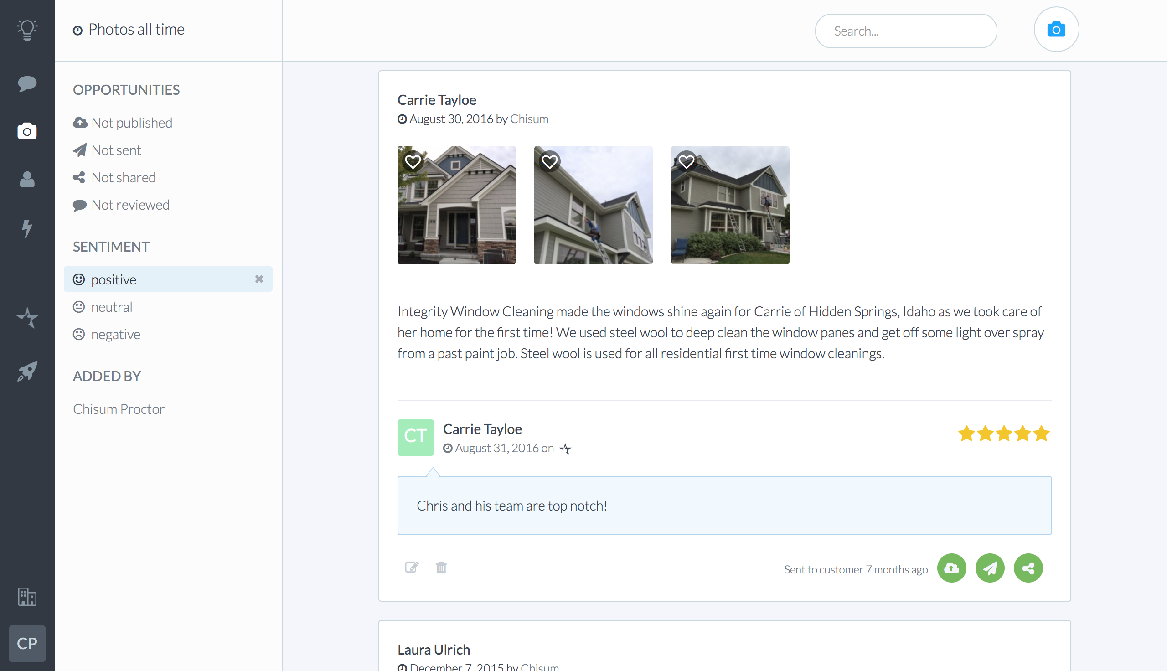
Task: Open the building company sidebar icon
Action: [27, 597]
